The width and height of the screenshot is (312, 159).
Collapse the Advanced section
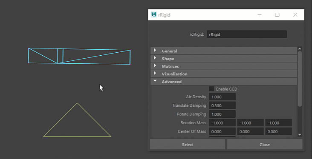click(224, 82)
